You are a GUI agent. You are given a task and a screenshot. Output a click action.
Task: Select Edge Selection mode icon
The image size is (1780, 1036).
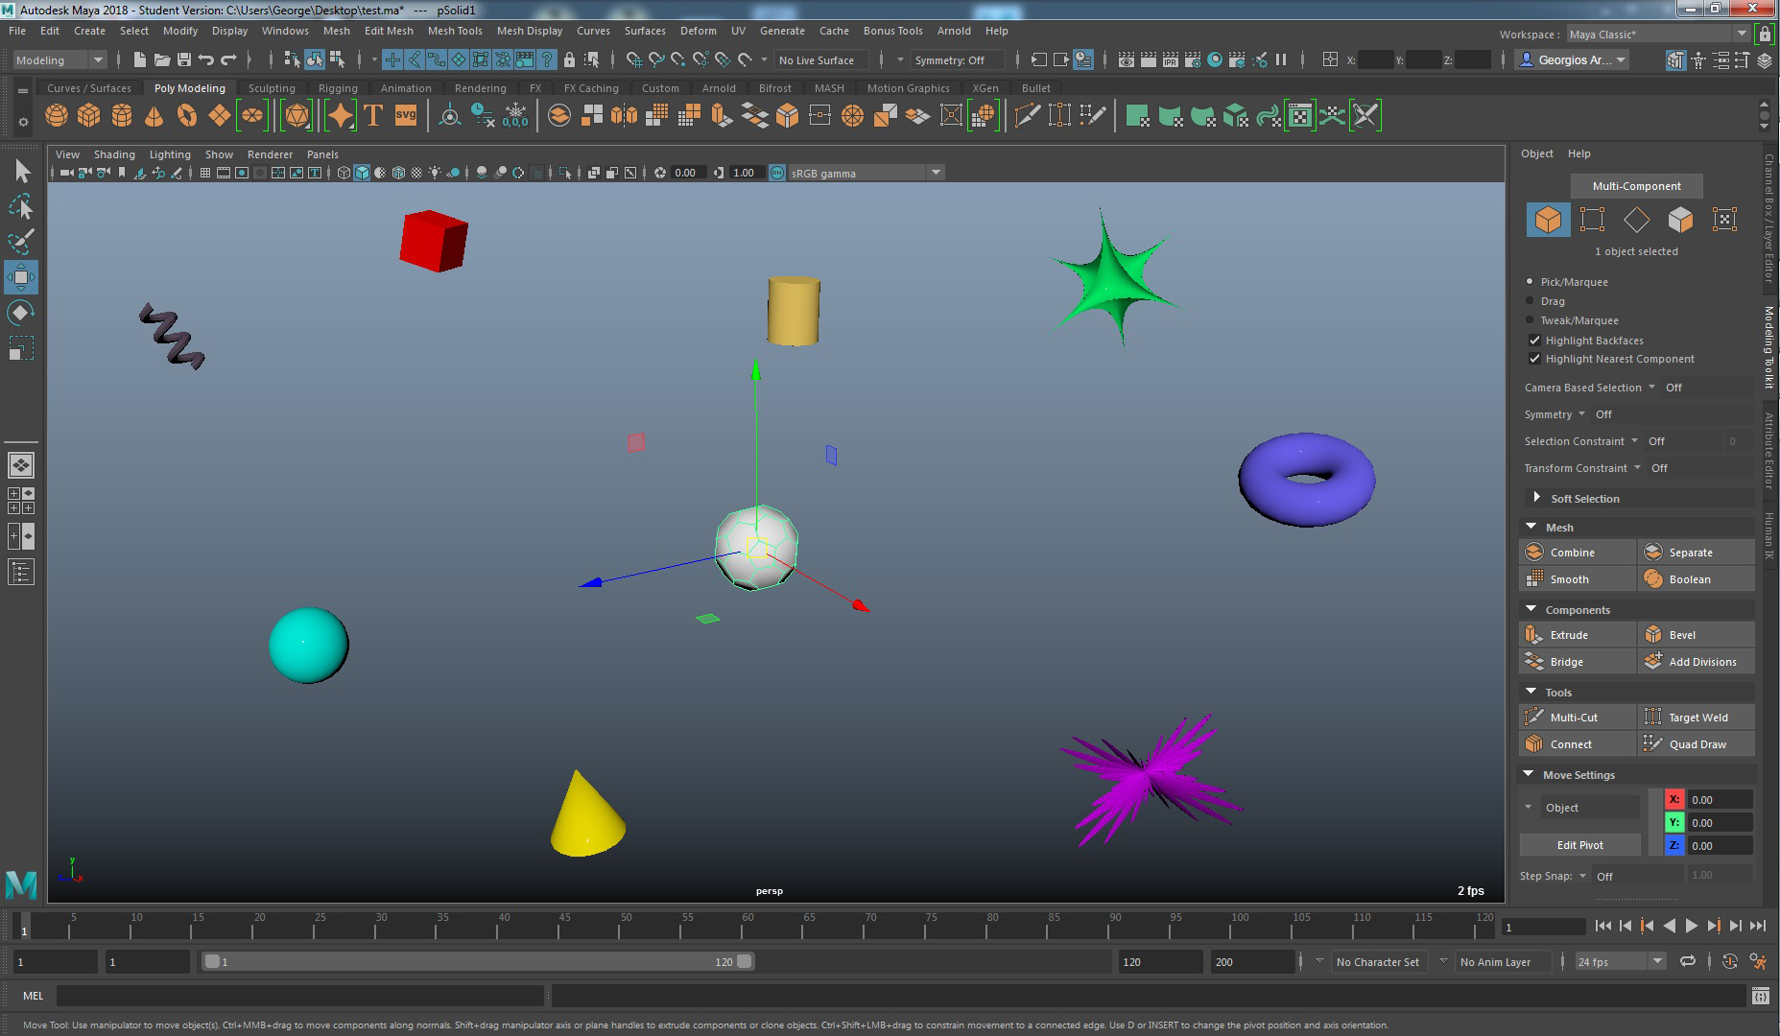(x=1636, y=220)
